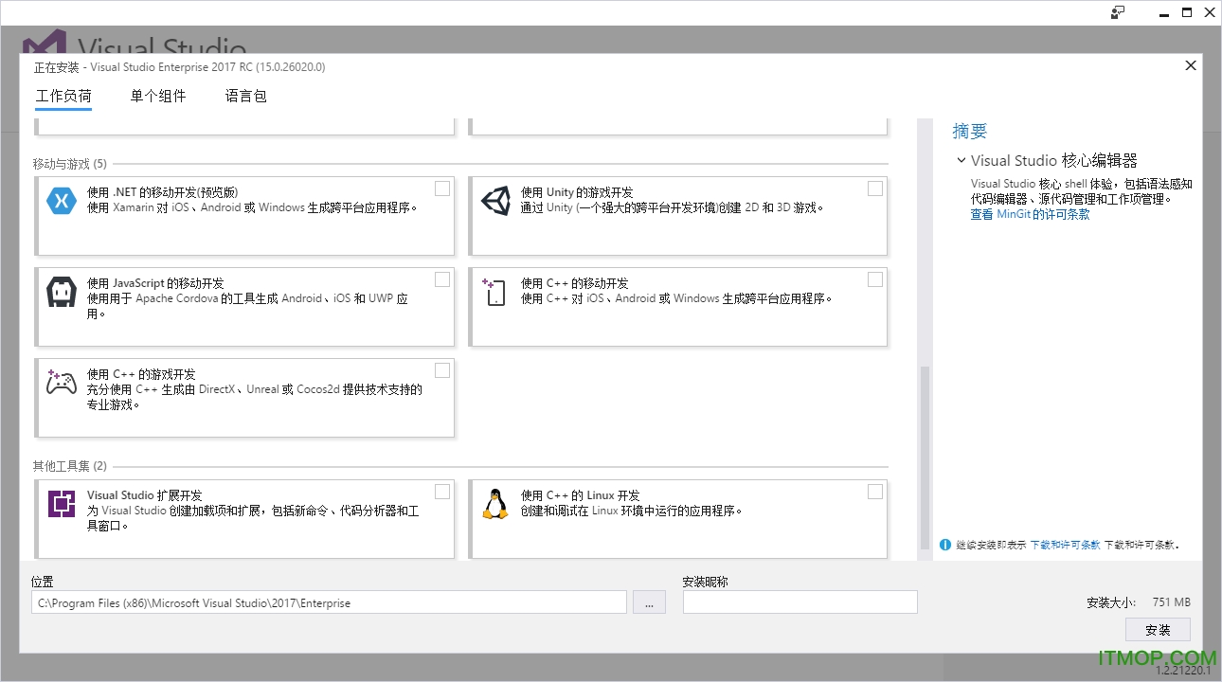Tick the C++ Linux development checkbox
Viewport: 1222px width, 682px height.
pos(875,492)
